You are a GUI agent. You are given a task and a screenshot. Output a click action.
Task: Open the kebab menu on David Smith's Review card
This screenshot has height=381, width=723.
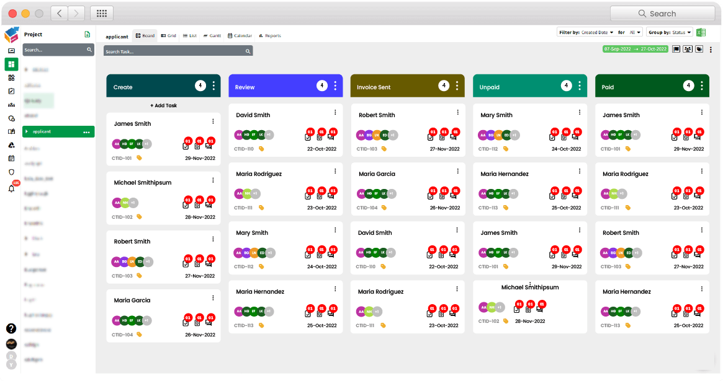coord(335,112)
